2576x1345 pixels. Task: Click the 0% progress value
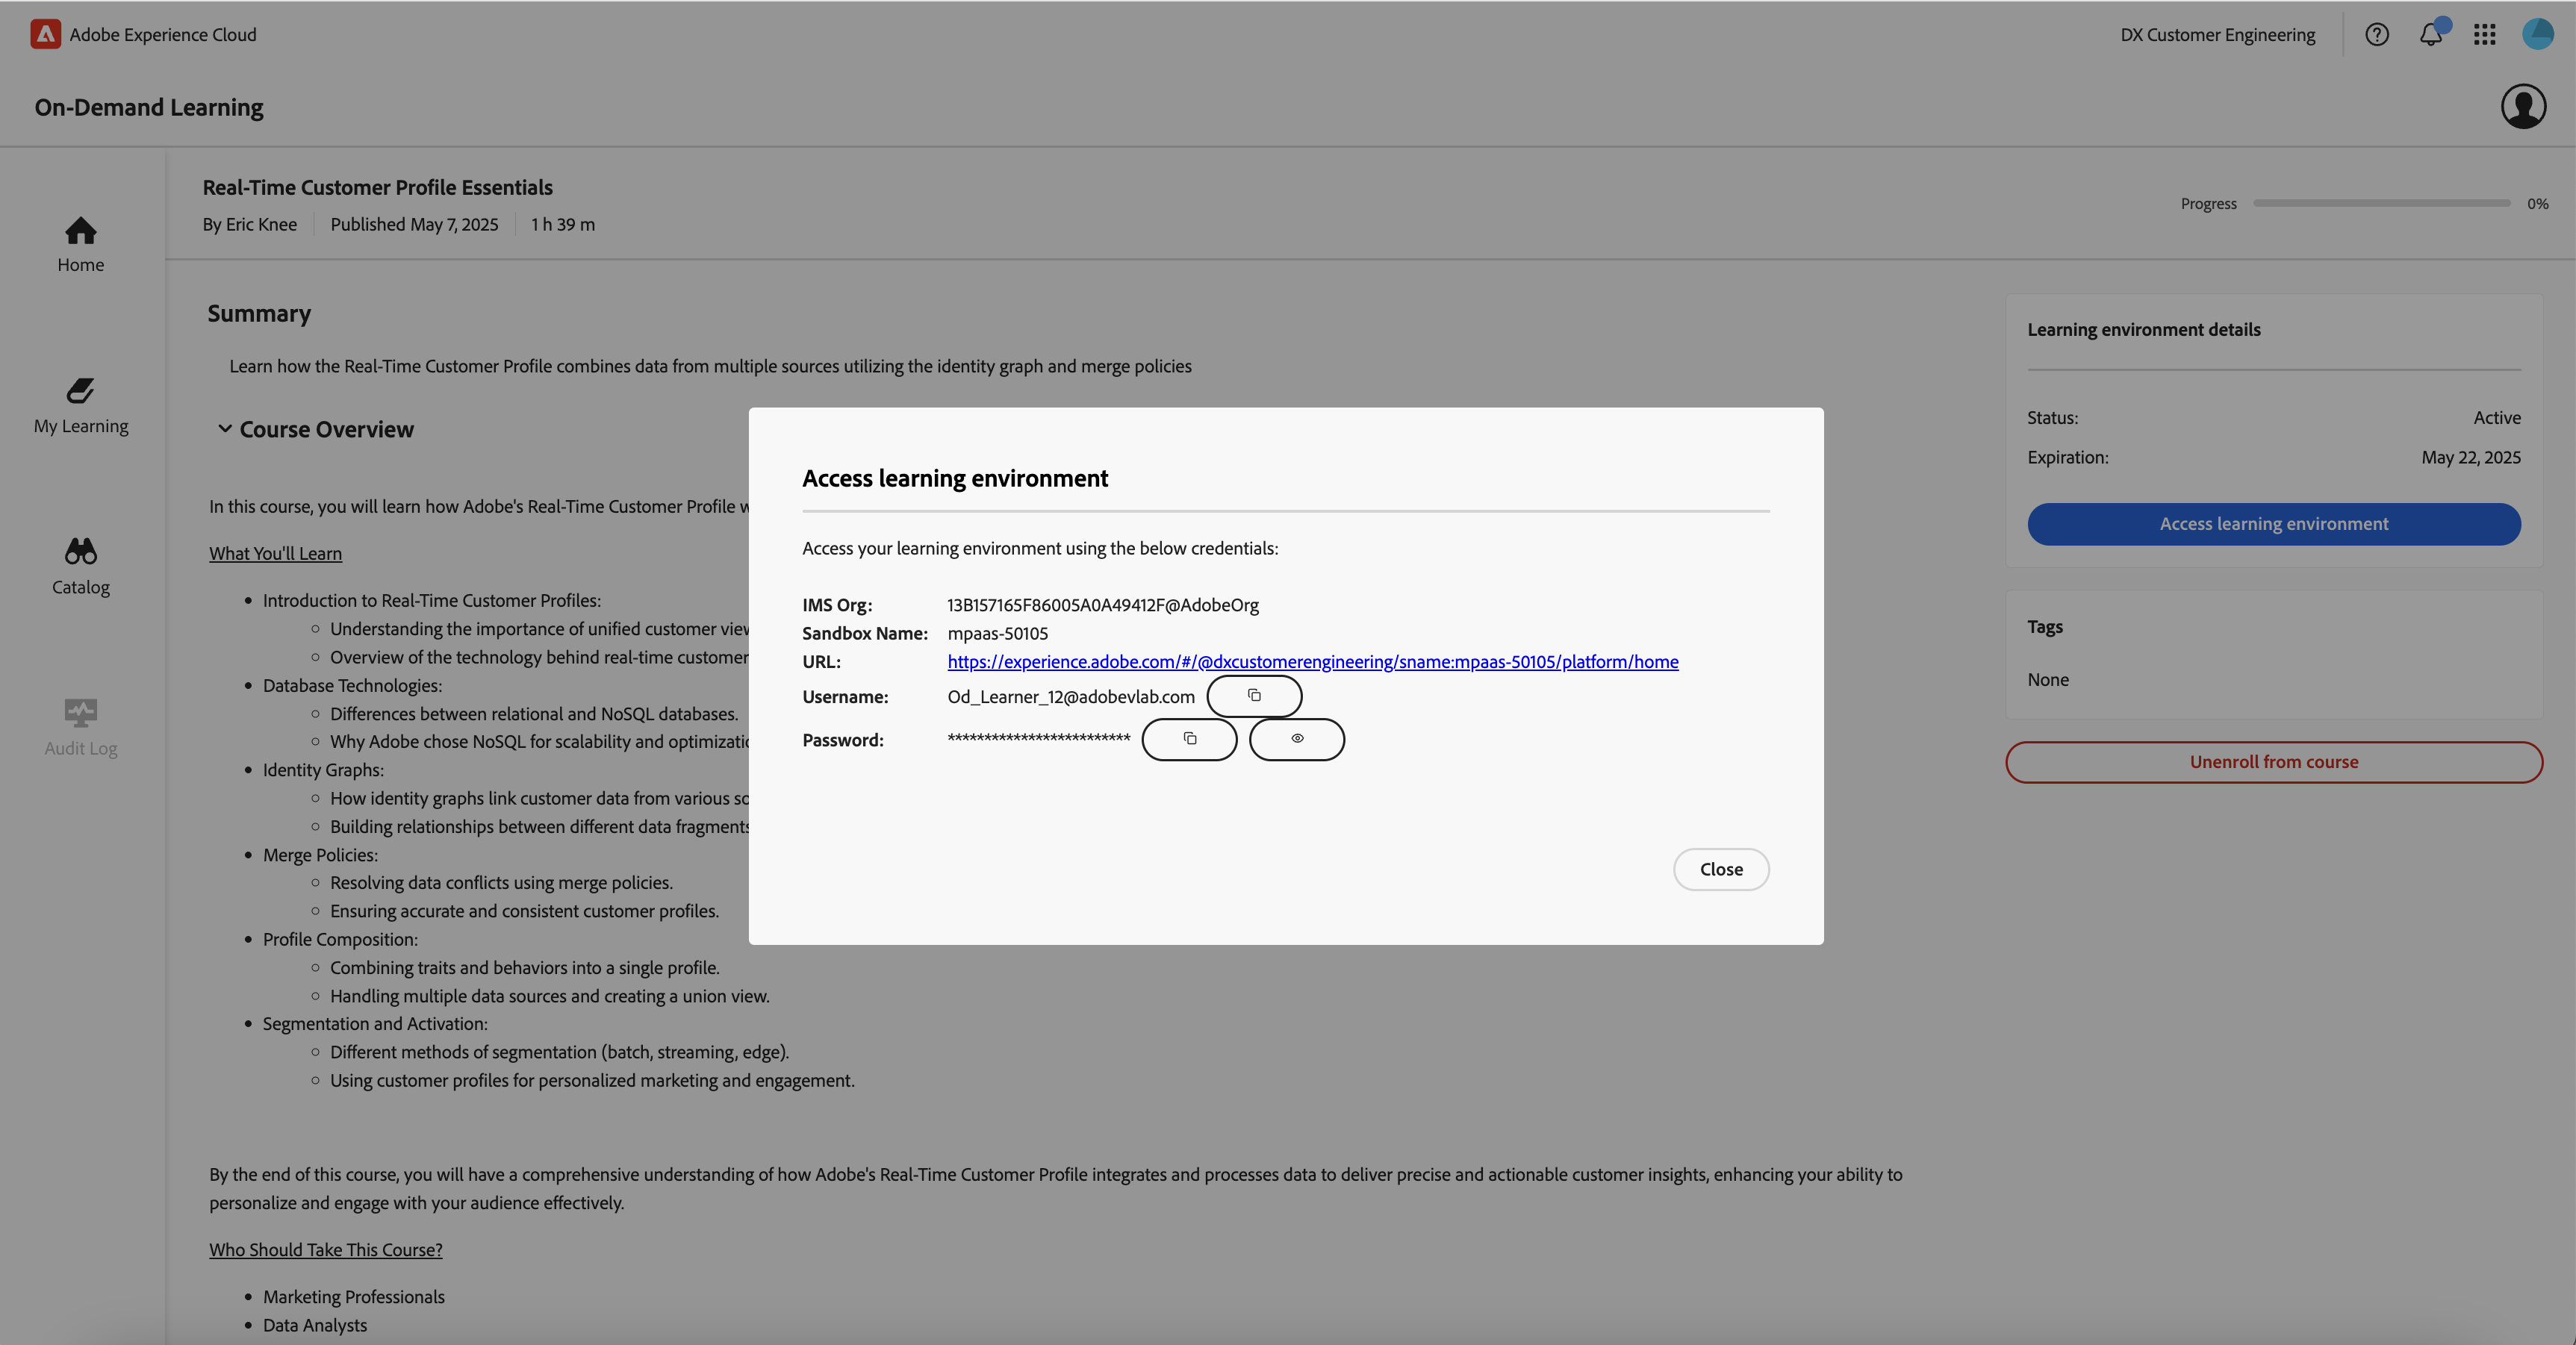click(2537, 203)
